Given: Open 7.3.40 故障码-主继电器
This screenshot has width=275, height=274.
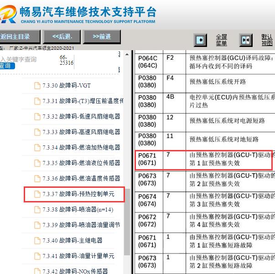Looking at the screenshot, I should point(73,240).
